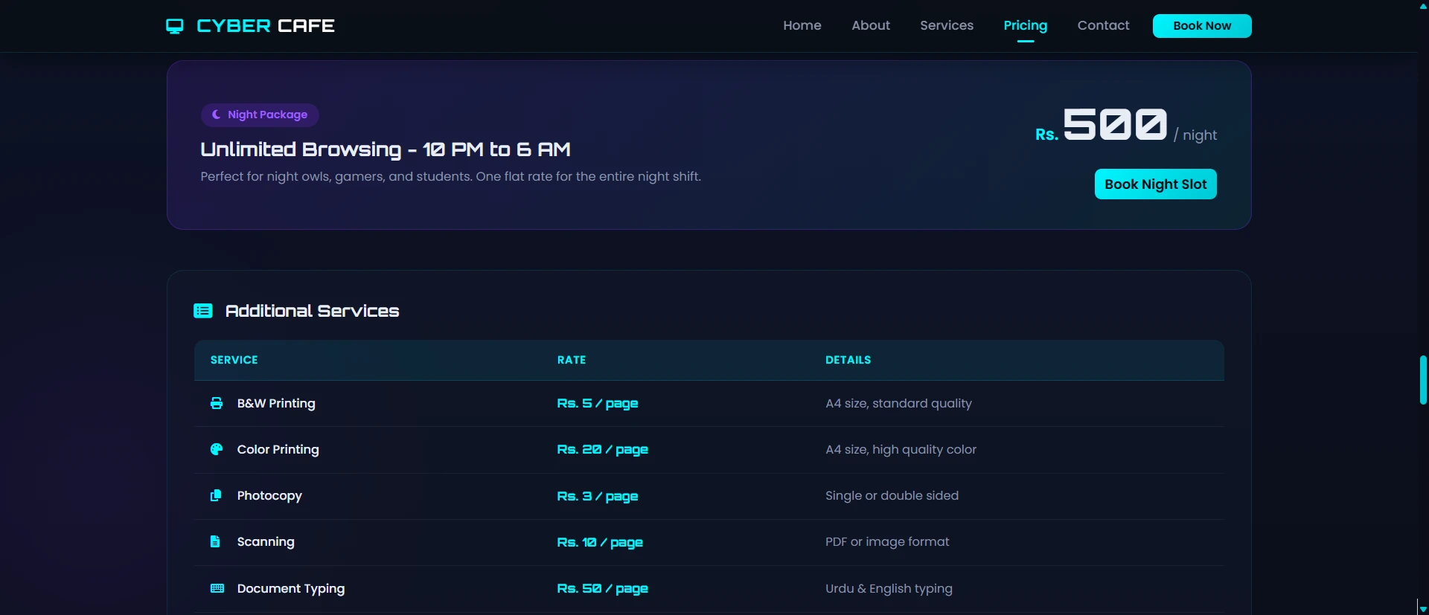The image size is (1429, 615).
Task: Click the 500 night price
Action: pyautogui.click(x=1114, y=124)
